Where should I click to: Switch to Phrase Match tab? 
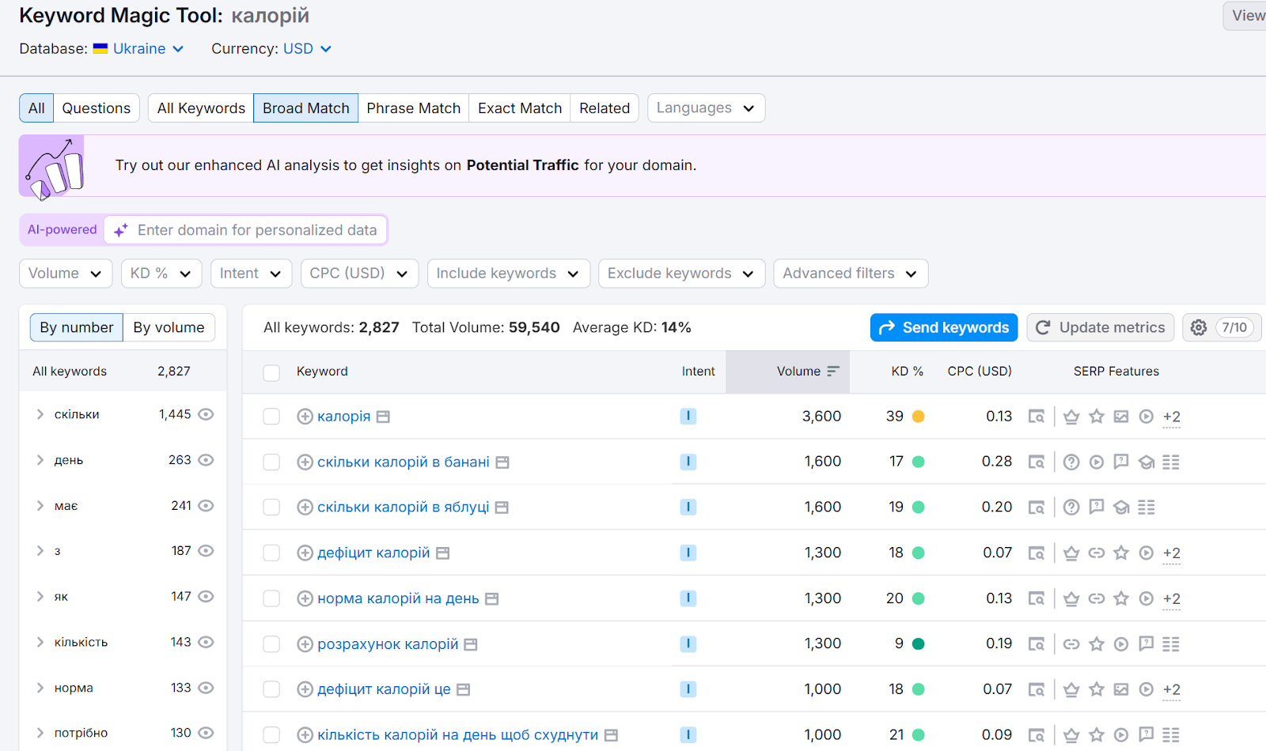(413, 108)
